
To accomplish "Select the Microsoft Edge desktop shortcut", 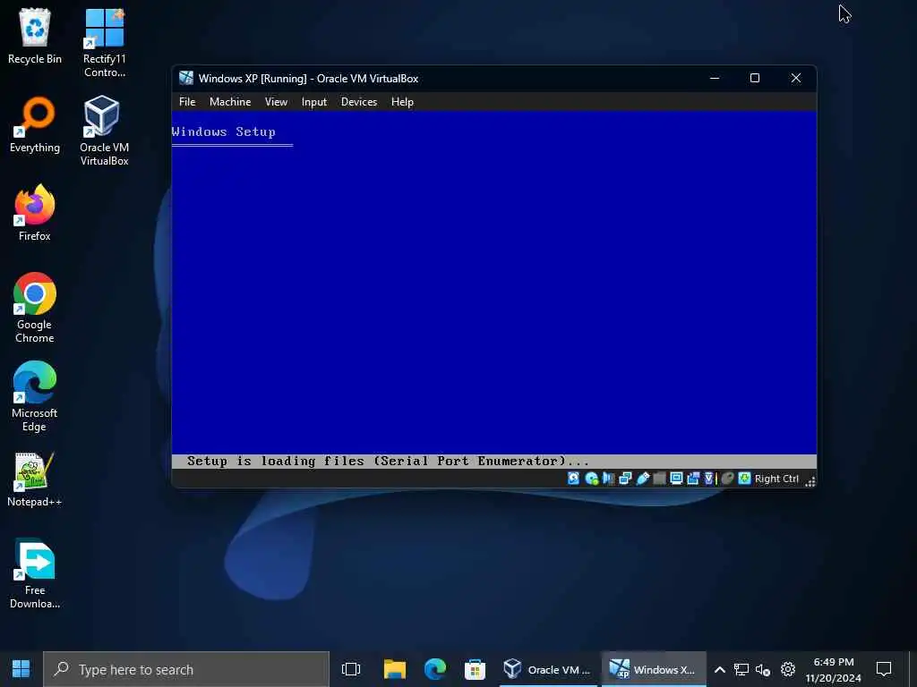I will click(x=35, y=396).
